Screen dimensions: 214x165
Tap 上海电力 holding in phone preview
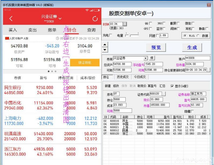52,121
